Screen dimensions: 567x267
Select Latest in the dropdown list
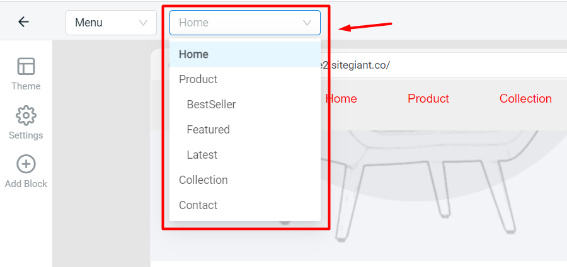pyautogui.click(x=202, y=155)
